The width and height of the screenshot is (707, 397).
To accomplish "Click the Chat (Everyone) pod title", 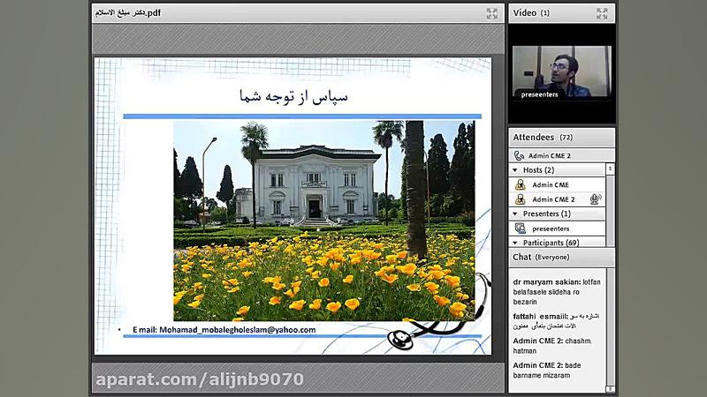I will coord(541,257).
